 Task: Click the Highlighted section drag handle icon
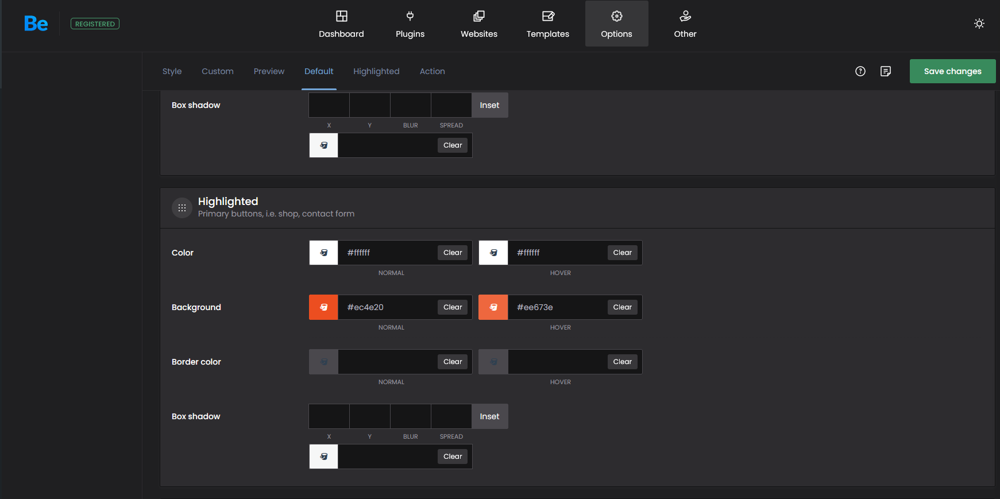182,208
